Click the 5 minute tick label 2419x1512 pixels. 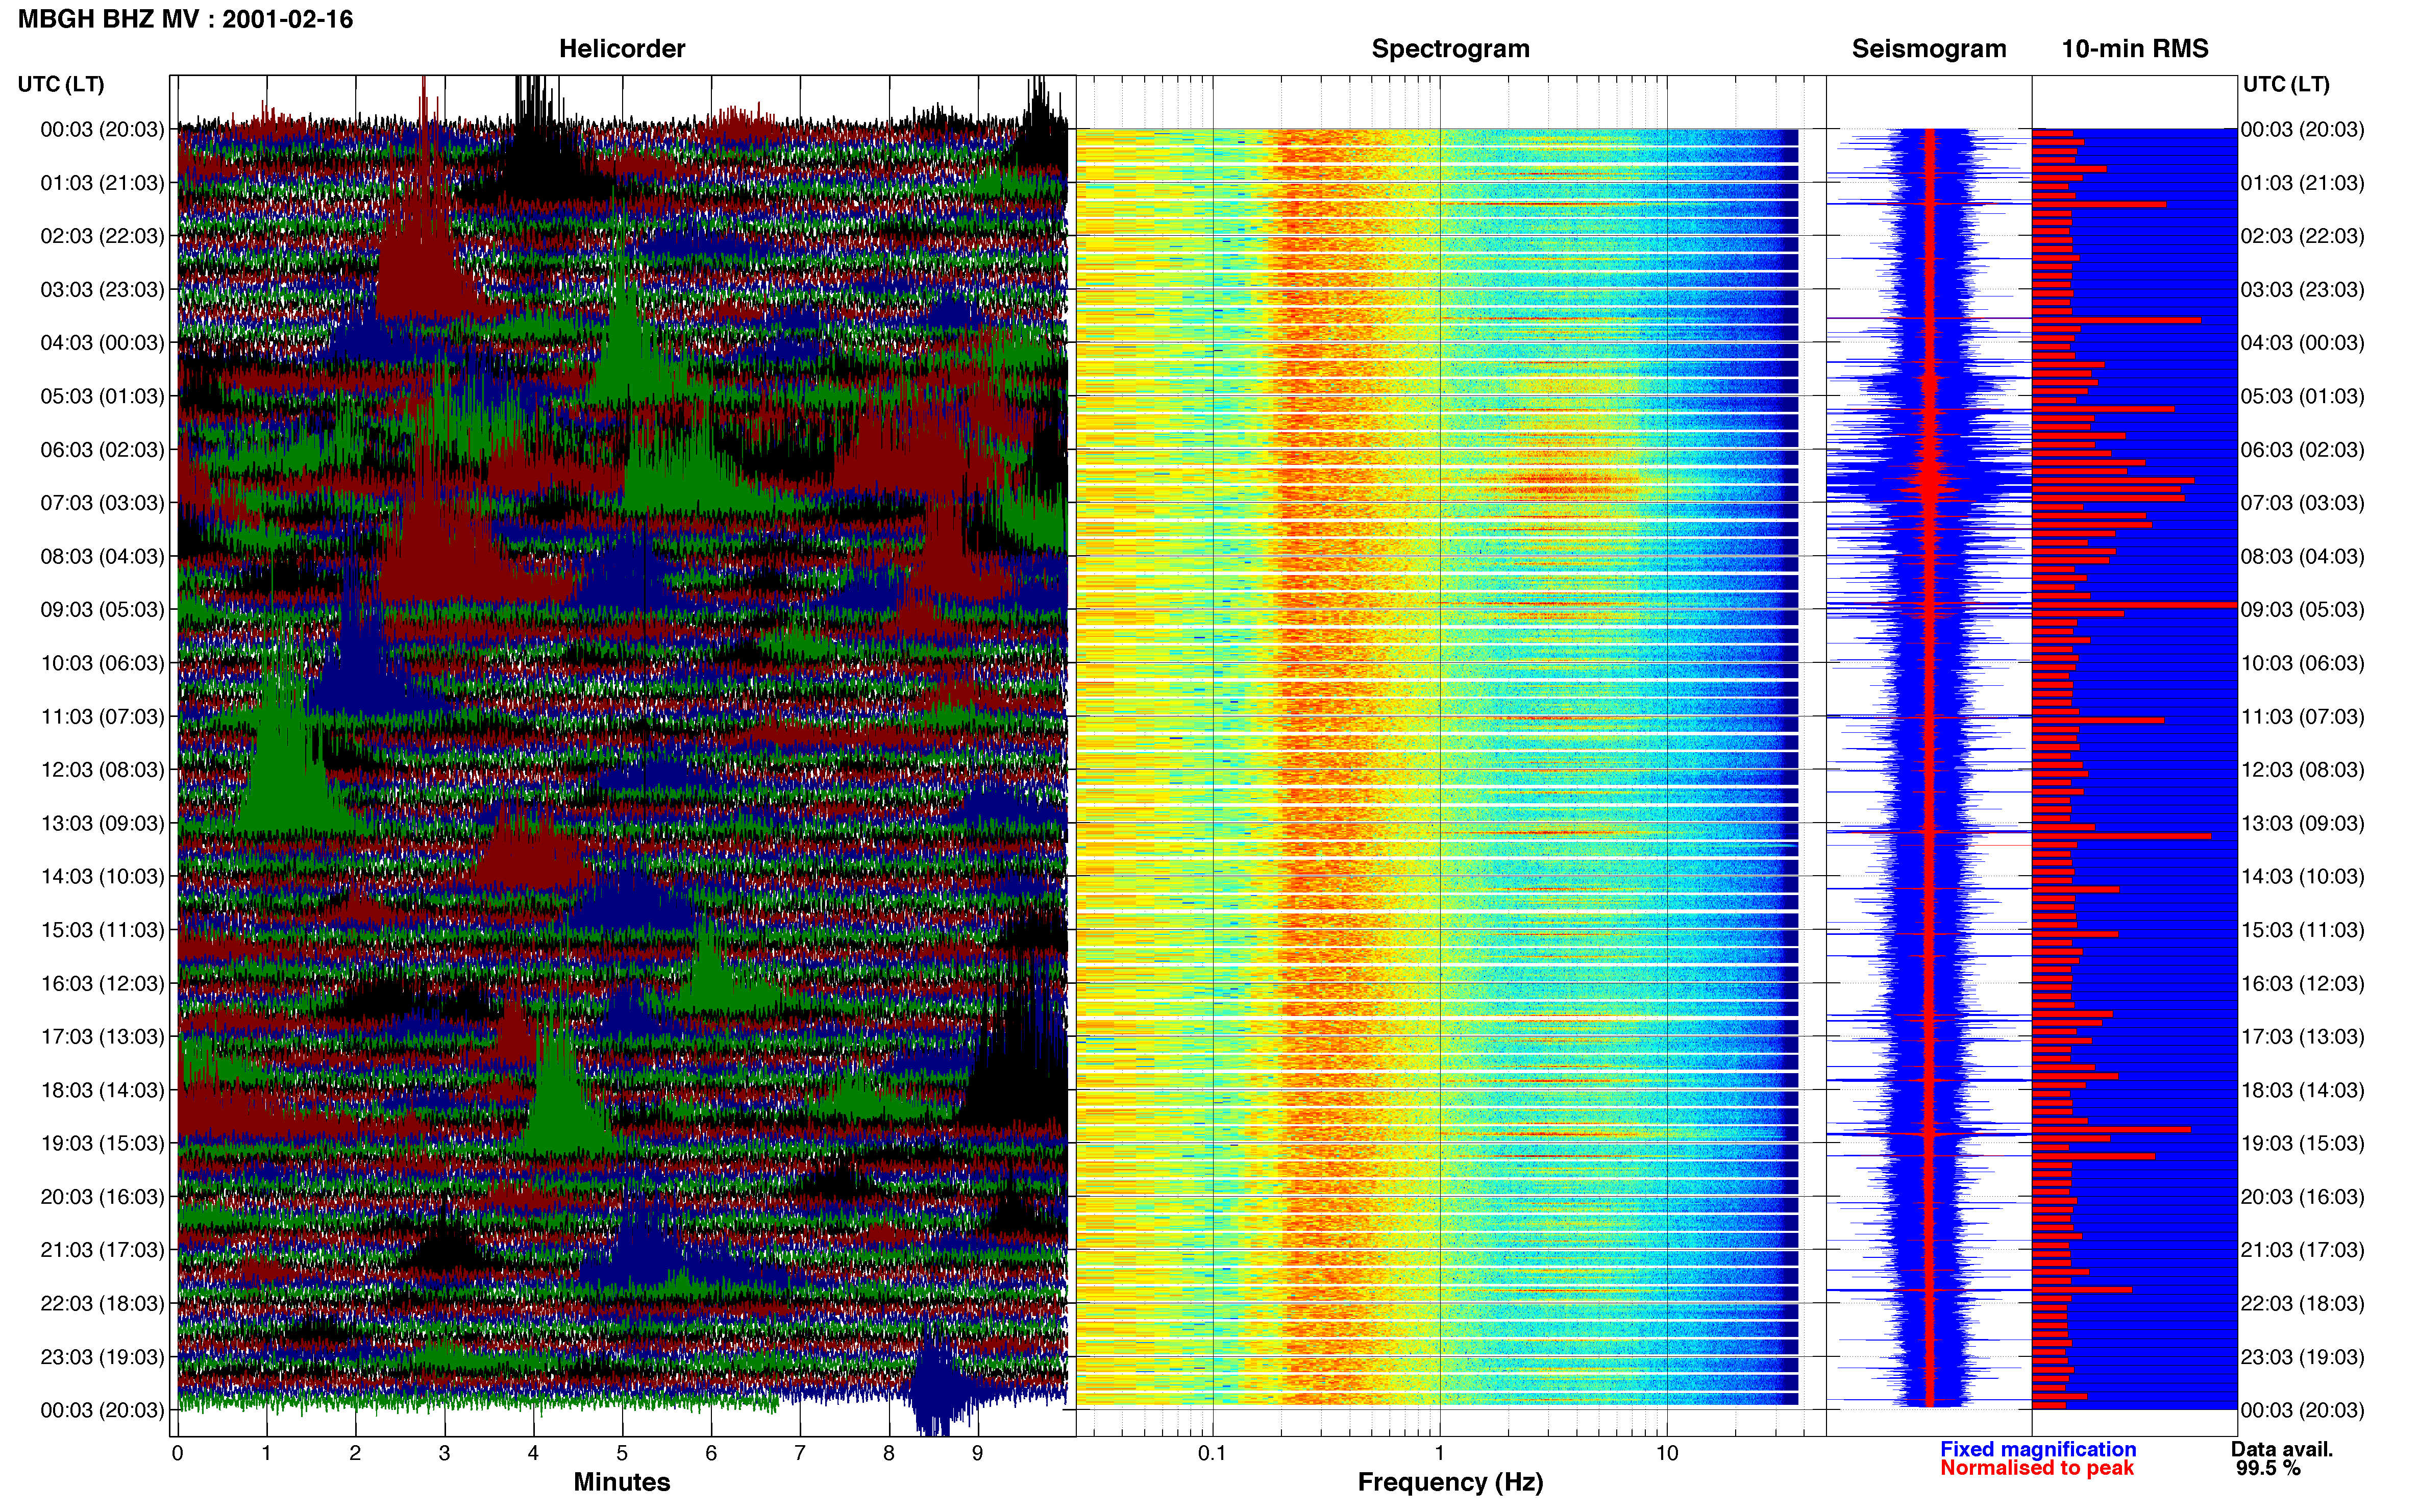(x=622, y=1453)
